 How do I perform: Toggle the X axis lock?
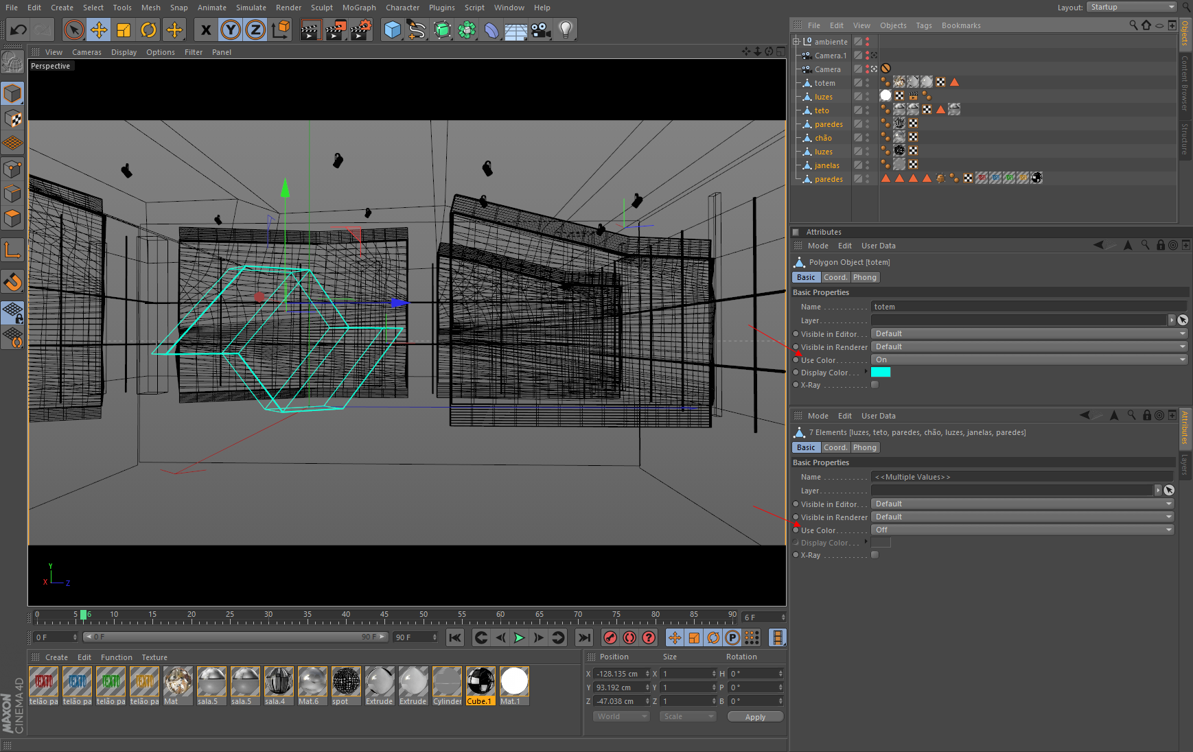pos(206,30)
